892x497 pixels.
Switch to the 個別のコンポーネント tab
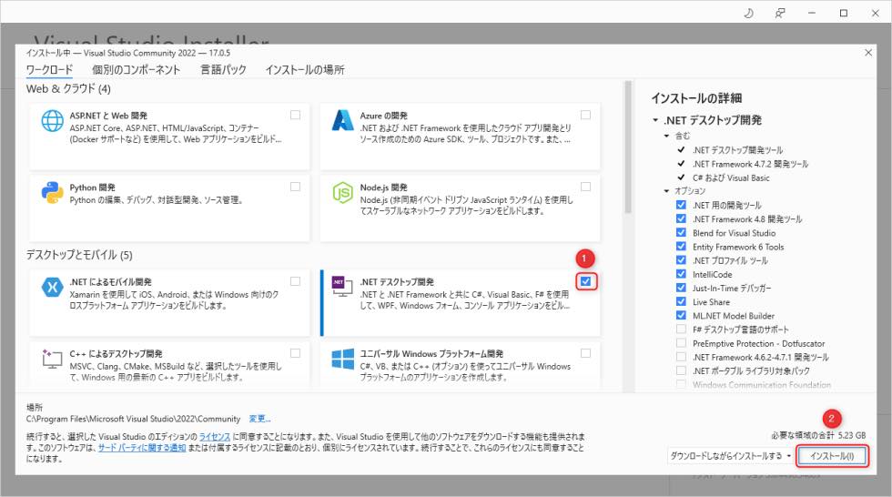click(x=136, y=70)
